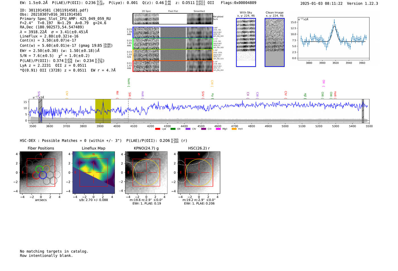Image resolution: width=398 pixels, height=271 pixels.
Task: Click the dashed vertical line near 4070 Å
Action: [x=128, y=111]
